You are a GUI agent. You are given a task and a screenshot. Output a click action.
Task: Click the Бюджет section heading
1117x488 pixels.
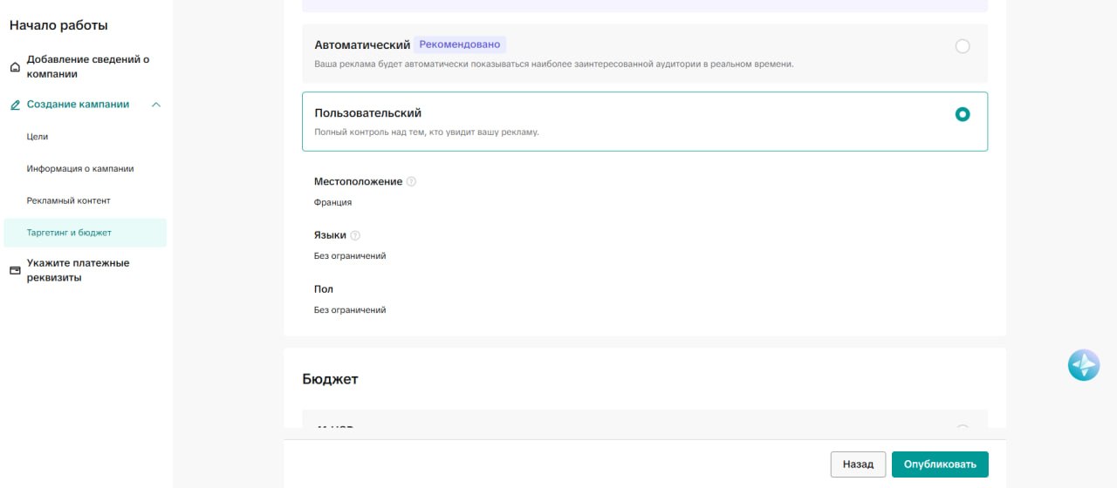click(330, 379)
